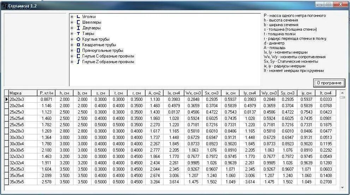Select the 25x25x3 mark cell
This screenshot has width=350, height=195.
pyautogui.click(x=23, y=112)
